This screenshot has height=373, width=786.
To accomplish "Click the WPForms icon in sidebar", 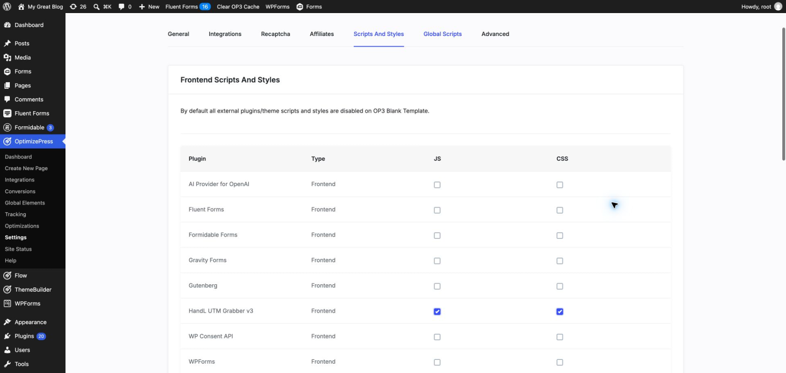I will pyautogui.click(x=7, y=303).
